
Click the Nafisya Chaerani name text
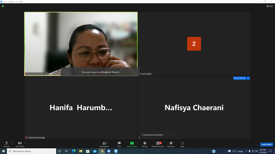[x=194, y=107]
